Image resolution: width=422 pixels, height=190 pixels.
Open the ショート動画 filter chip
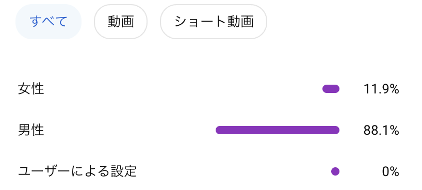(214, 22)
